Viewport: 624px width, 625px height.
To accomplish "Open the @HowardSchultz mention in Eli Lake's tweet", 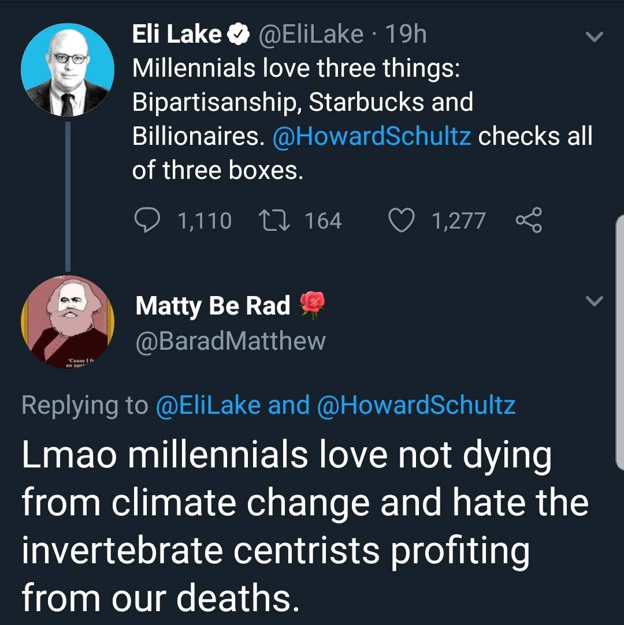I will (x=372, y=136).
